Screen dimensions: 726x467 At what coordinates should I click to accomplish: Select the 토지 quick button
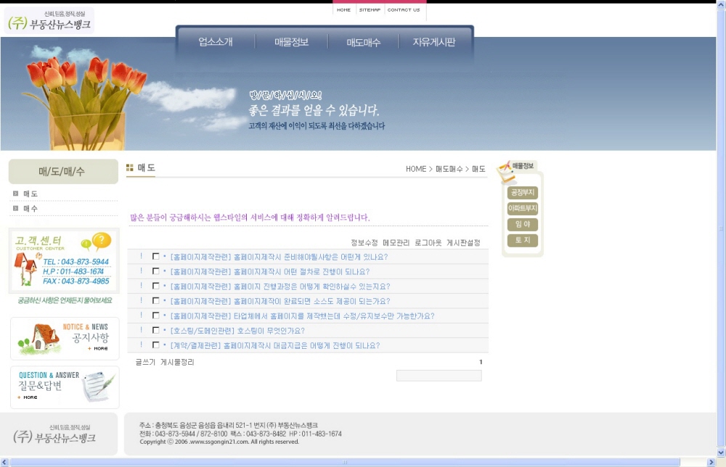(522, 241)
